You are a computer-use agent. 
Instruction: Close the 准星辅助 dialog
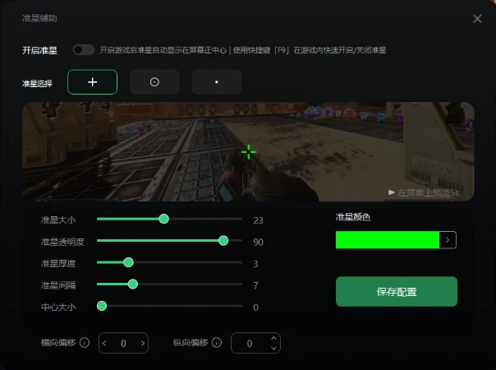coord(477,19)
